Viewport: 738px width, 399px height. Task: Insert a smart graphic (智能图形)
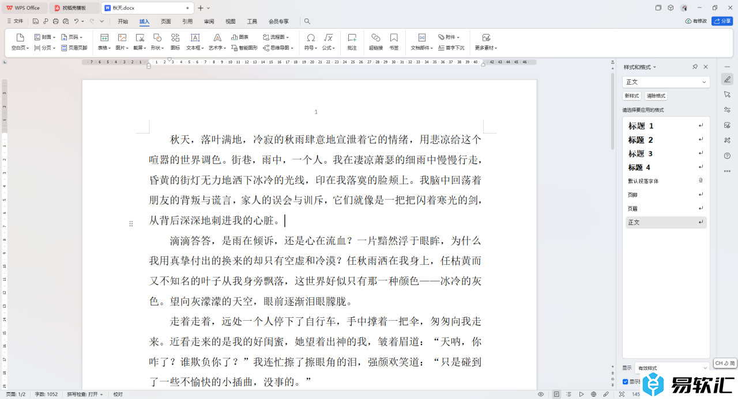(244, 48)
